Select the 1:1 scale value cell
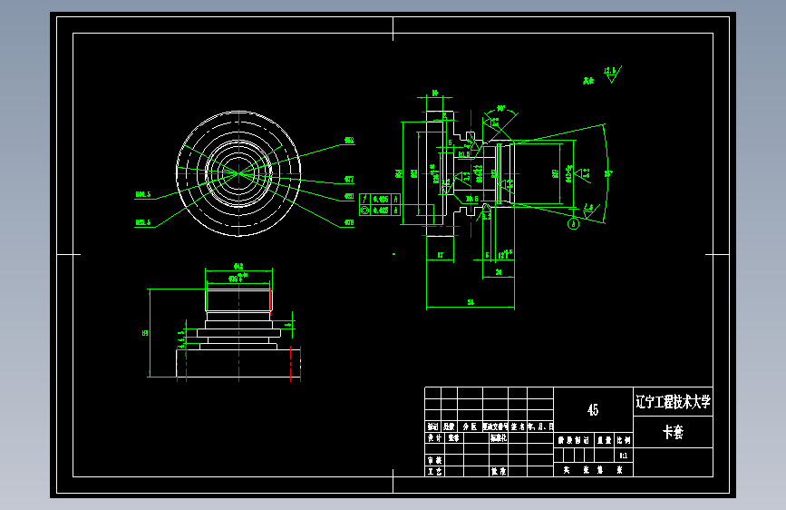 click(x=624, y=456)
